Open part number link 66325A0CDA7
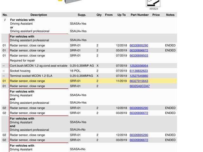 coord(139,86)
